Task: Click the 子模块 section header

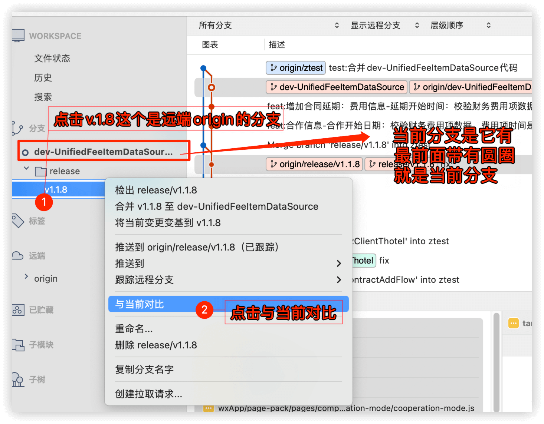Action: pos(42,345)
